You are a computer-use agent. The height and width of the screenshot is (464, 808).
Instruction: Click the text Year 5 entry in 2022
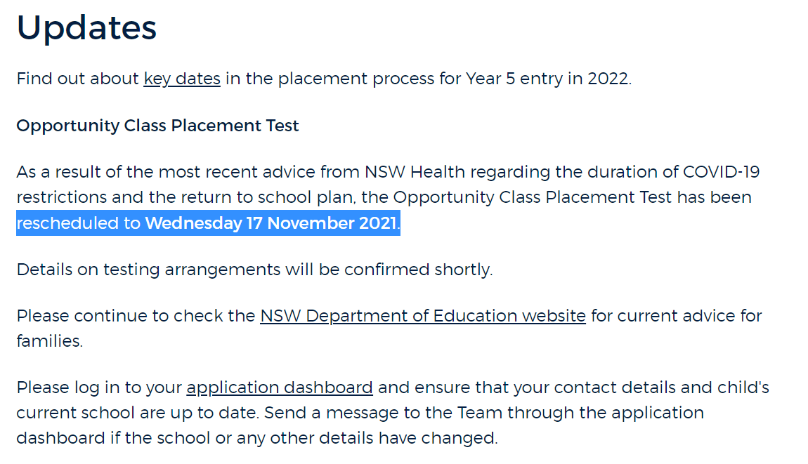click(x=548, y=79)
